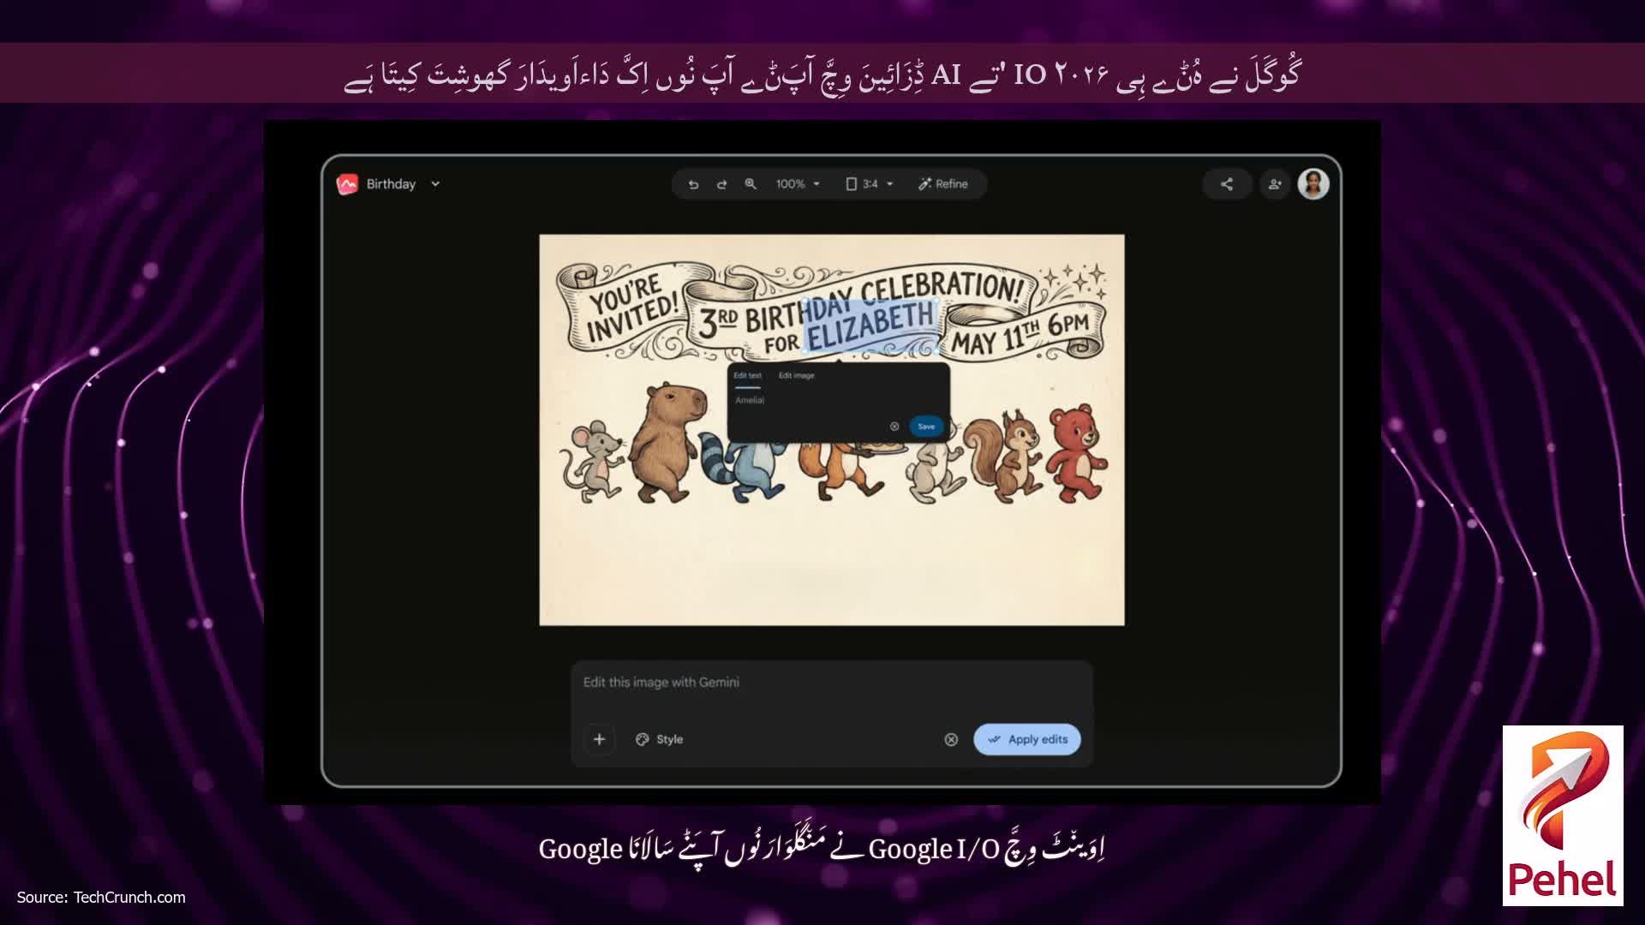
Task: Open the 3:4 aspect ratio dropdown
Action: [x=870, y=184]
